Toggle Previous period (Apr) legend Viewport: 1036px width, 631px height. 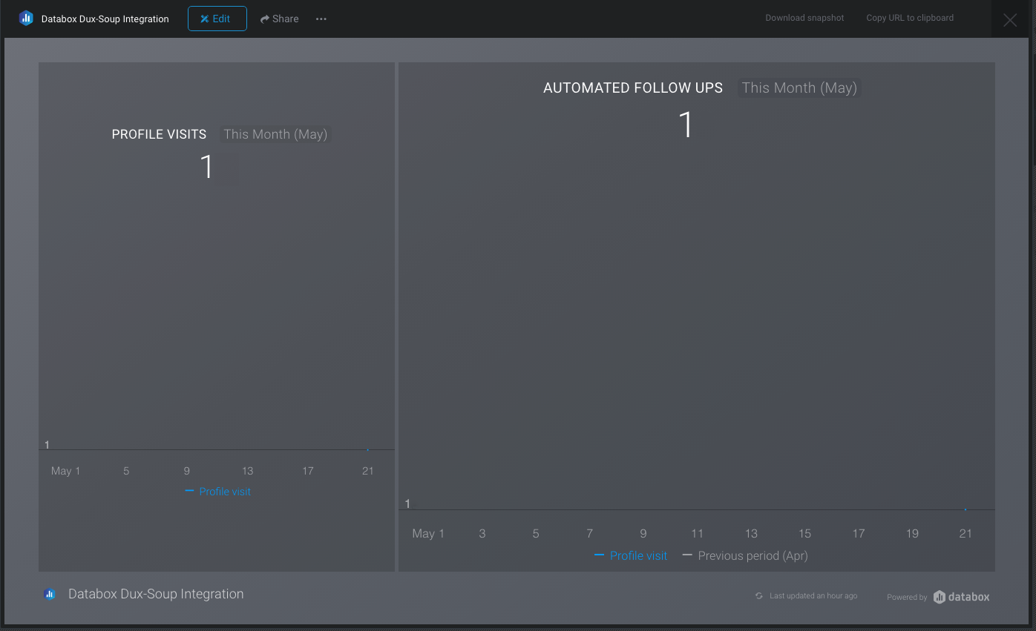click(x=745, y=555)
